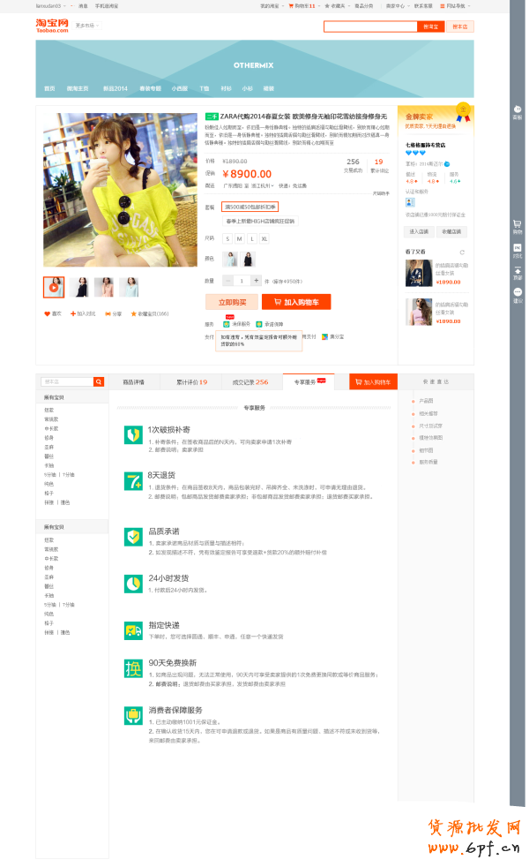Click the 品质承诺 checkmark icon
Viewport: 529px width, 867px height.
click(133, 536)
